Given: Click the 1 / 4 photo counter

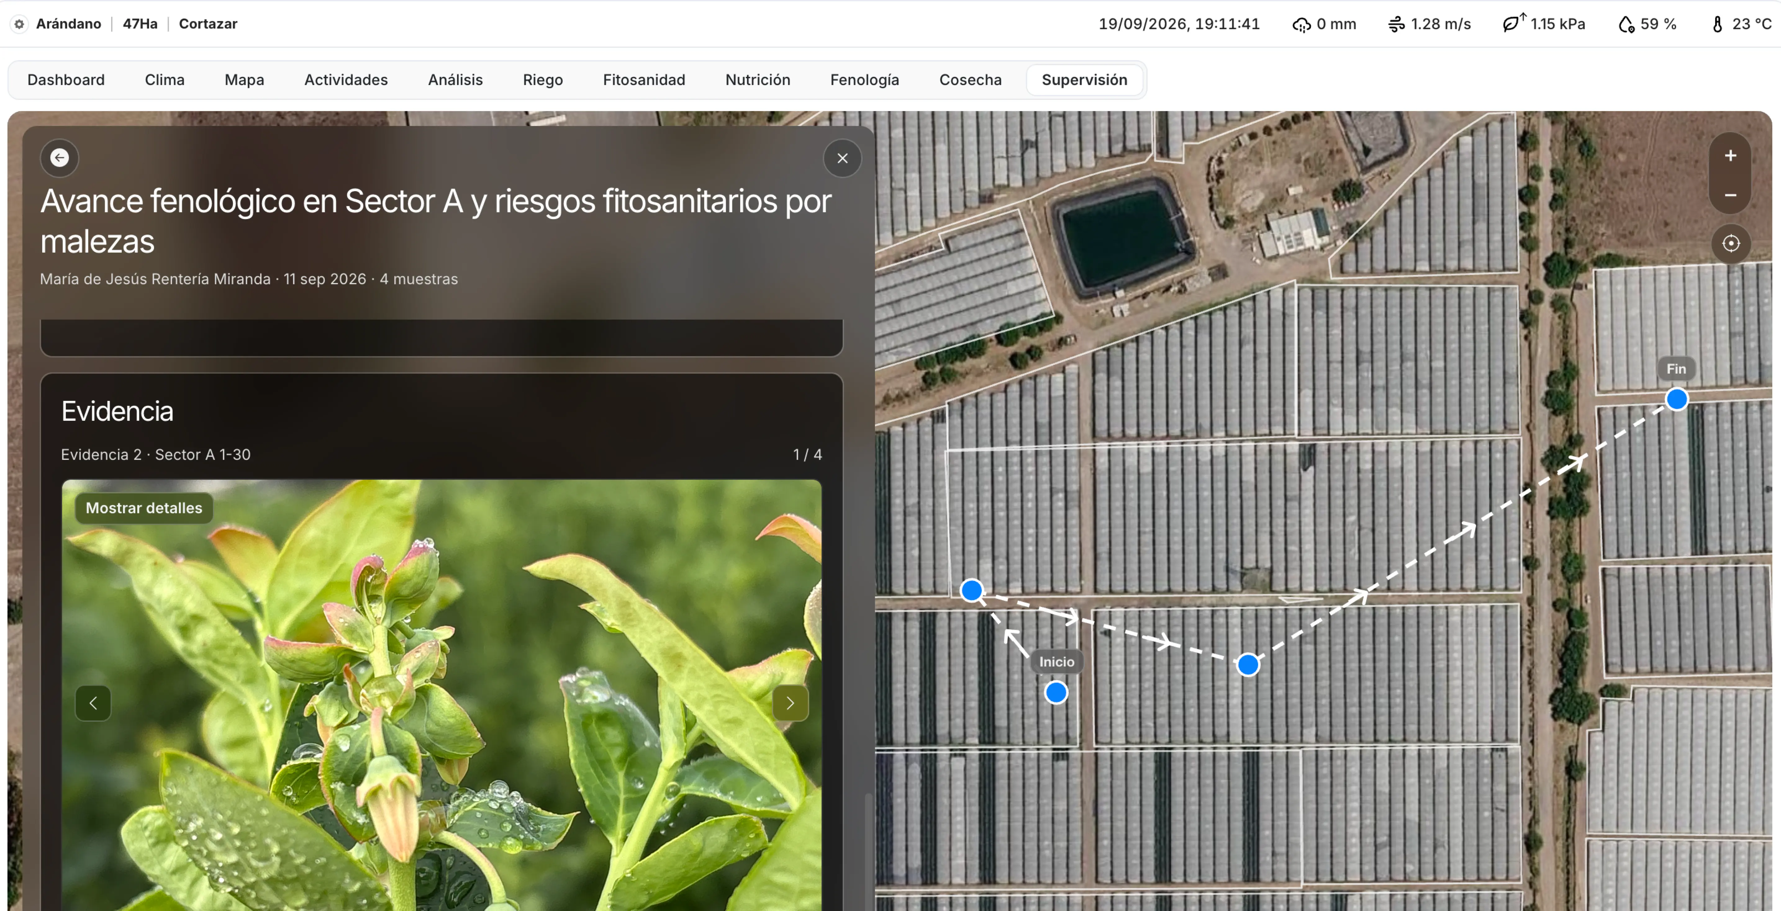Looking at the screenshot, I should (x=808, y=455).
